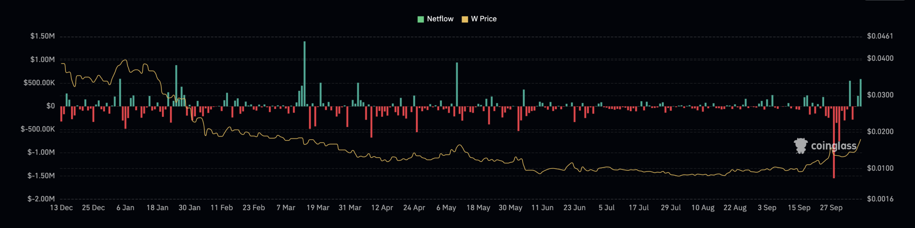Click the "$0.0200" price axis label
The image size is (915, 228).
click(880, 131)
